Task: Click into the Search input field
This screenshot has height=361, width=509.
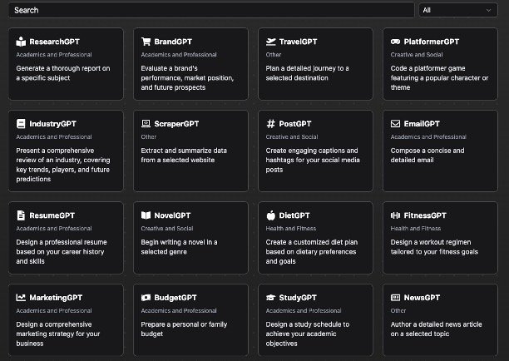Action: pos(208,10)
